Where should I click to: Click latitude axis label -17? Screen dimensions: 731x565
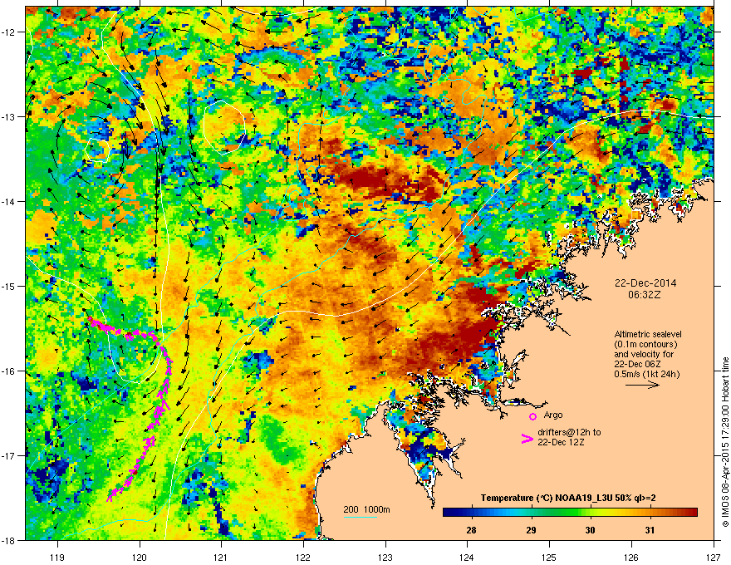click(x=9, y=455)
